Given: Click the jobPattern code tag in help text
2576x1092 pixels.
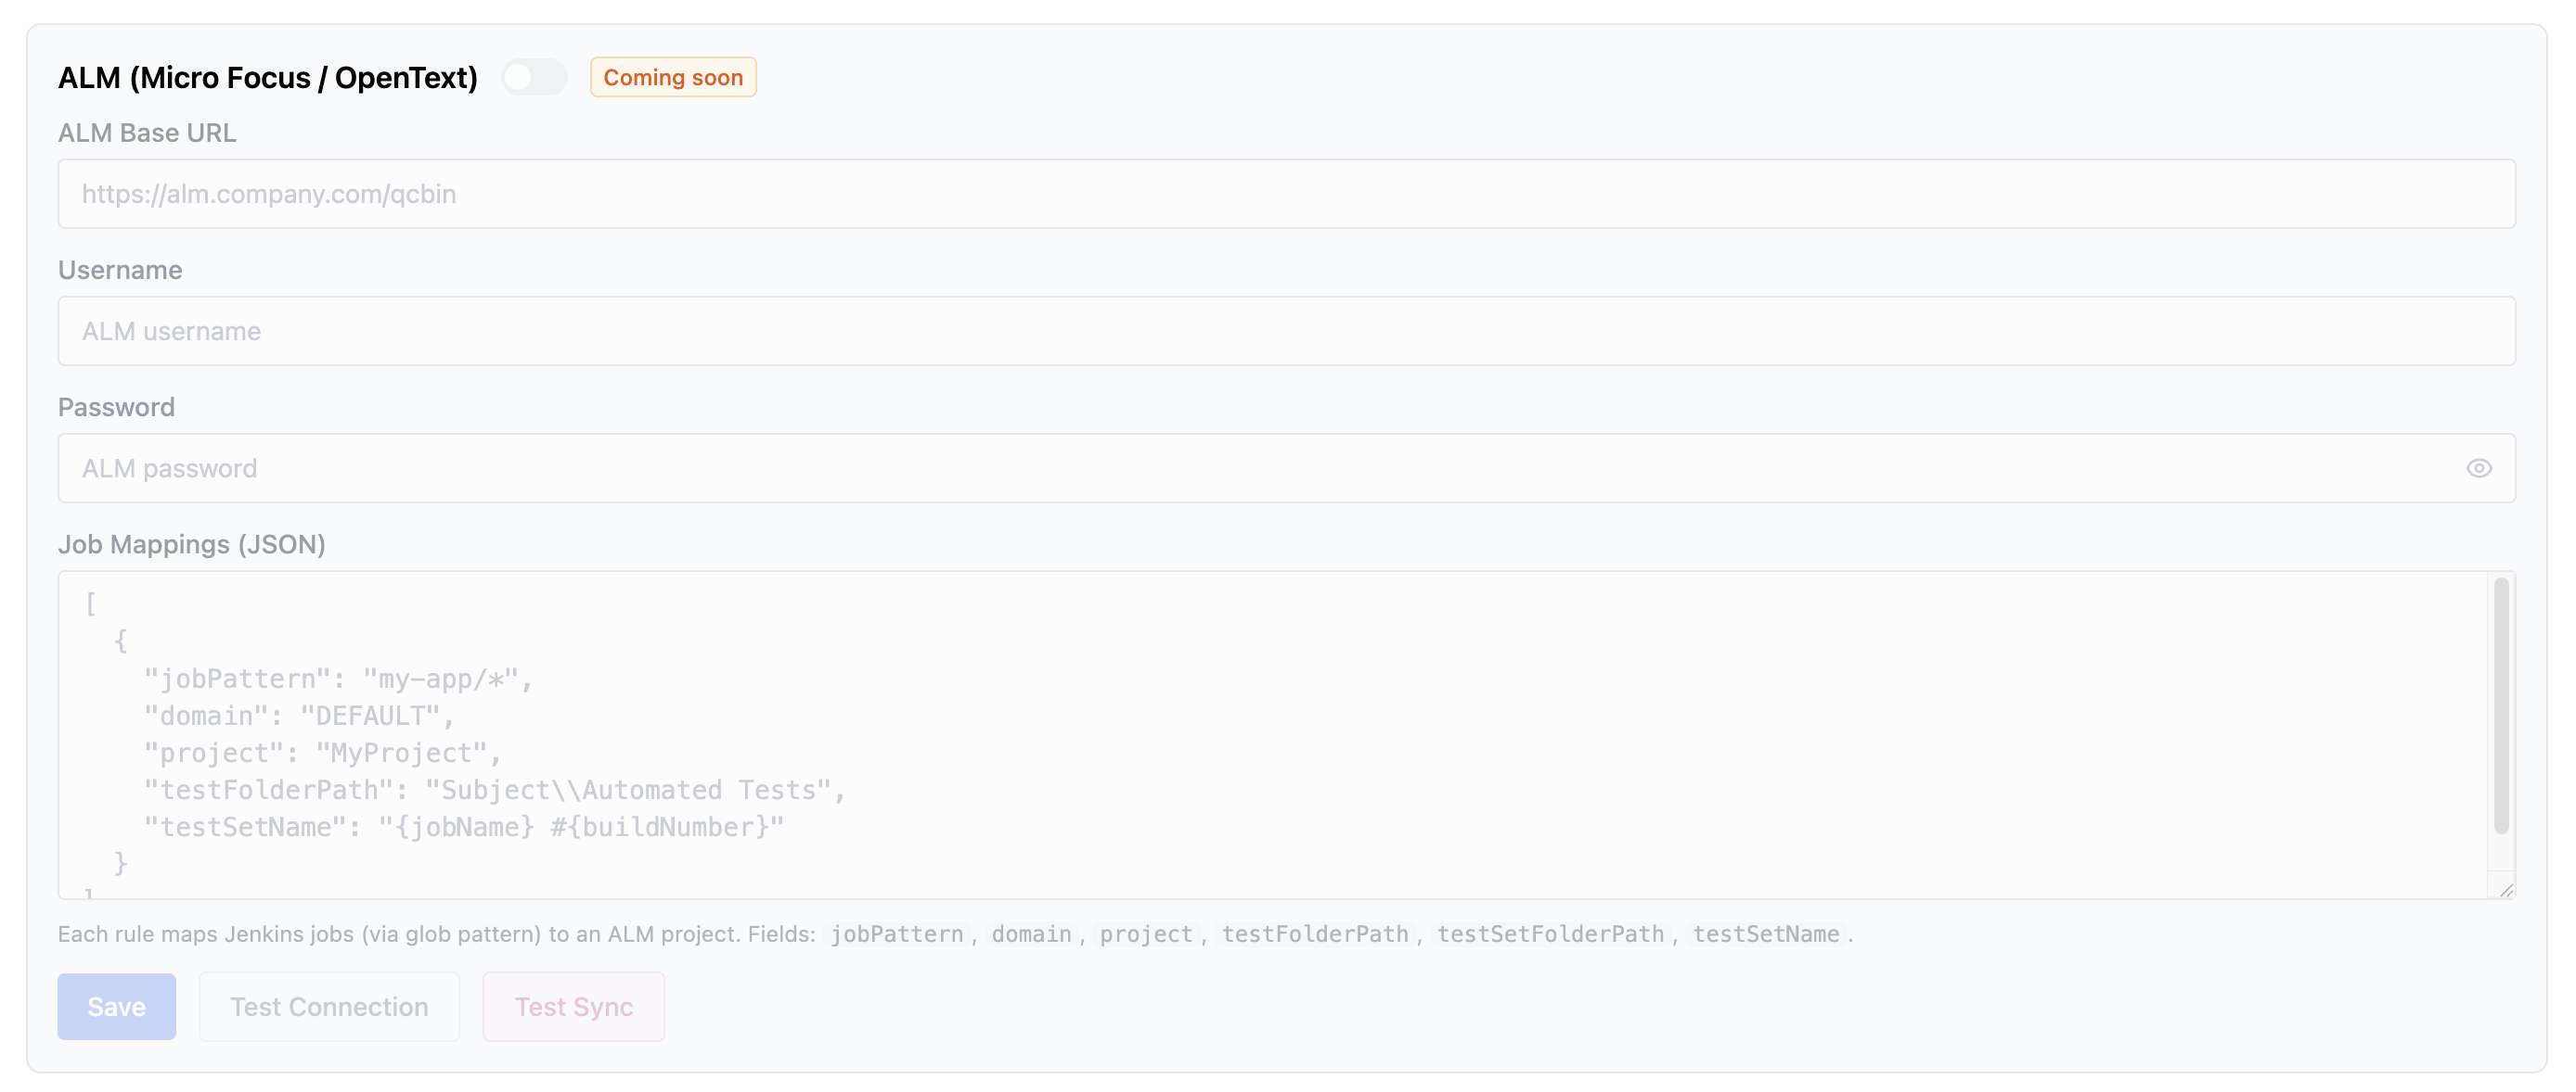Looking at the screenshot, I should pyautogui.click(x=896, y=933).
